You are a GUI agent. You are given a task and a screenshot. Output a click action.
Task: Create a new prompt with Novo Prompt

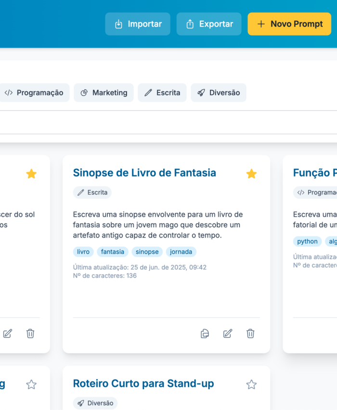point(289,24)
